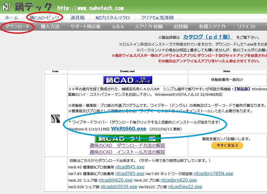The height and width of the screenshot is (194, 267).
Task: Click the 体験版兼用一般向け note cell
Action: coord(227,80)
